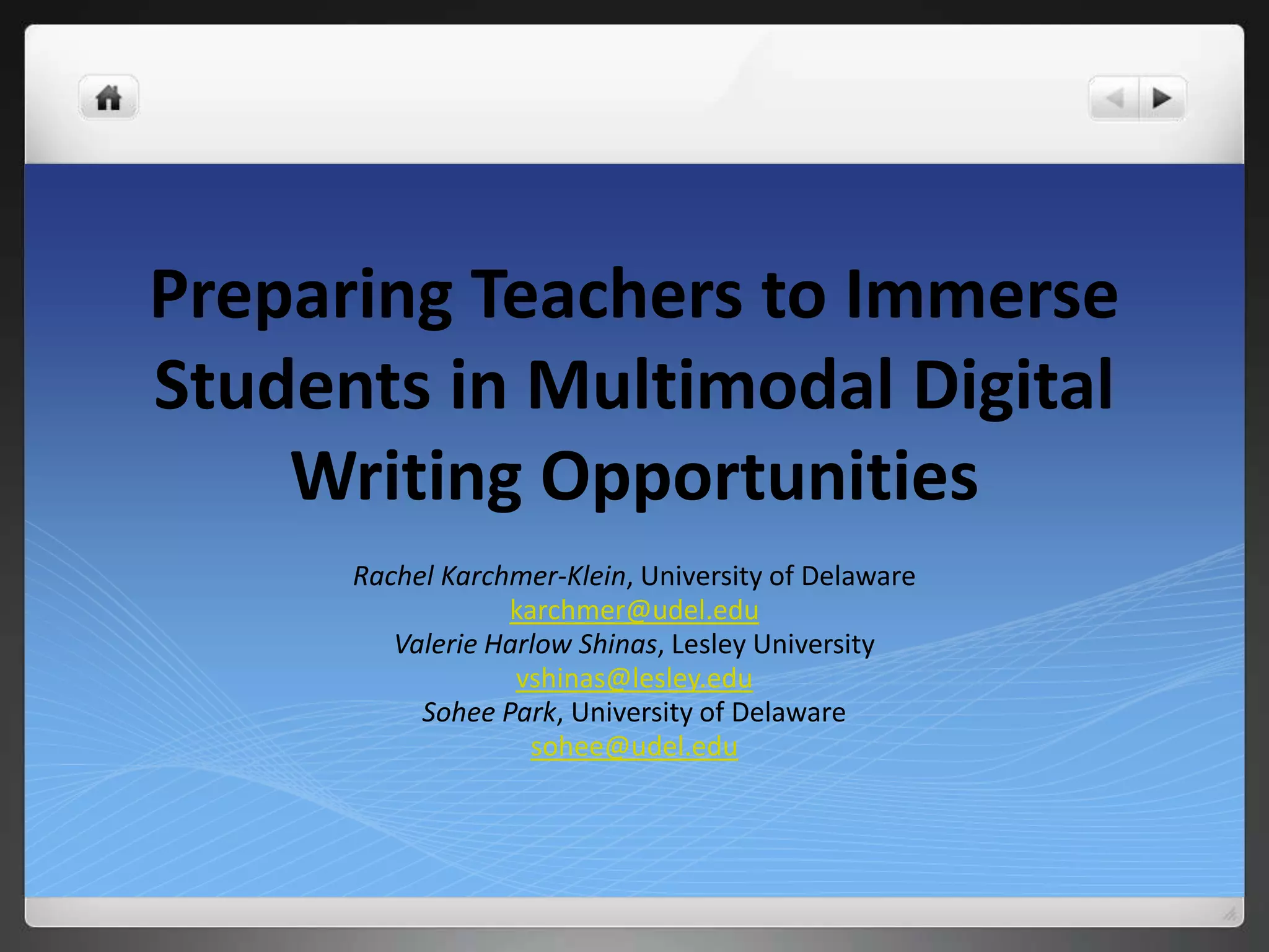This screenshot has width=1269, height=952.
Task: Click the text 'Lesley University'
Action: click(773, 645)
